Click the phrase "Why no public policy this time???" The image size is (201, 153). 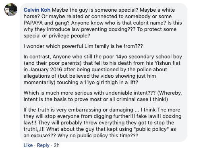click(98, 136)
